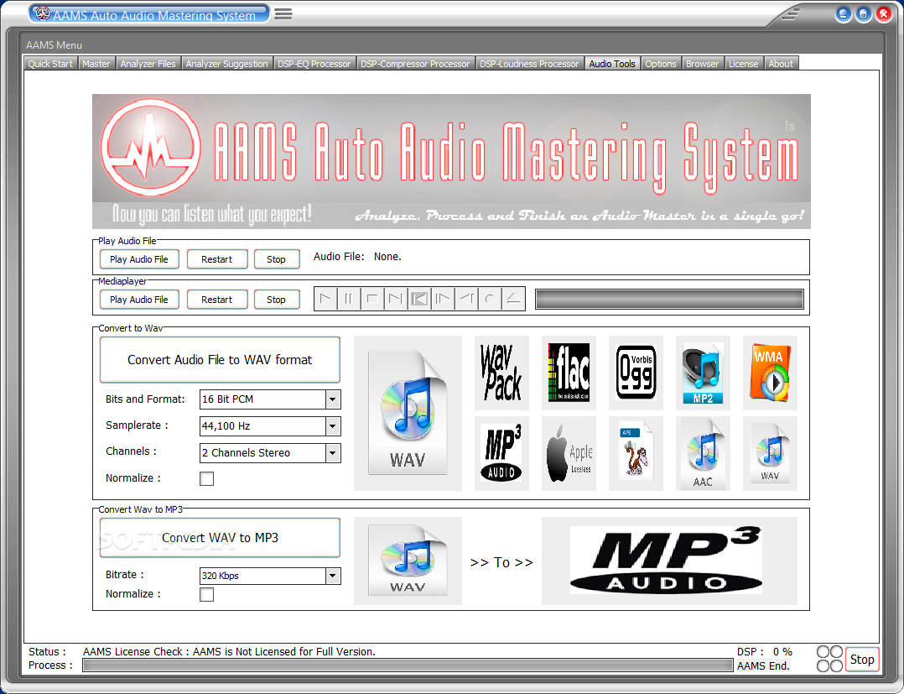904x694 pixels.
Task: Go to the DSP-Compressor Processor tab
Action: [x=415, y=64]
